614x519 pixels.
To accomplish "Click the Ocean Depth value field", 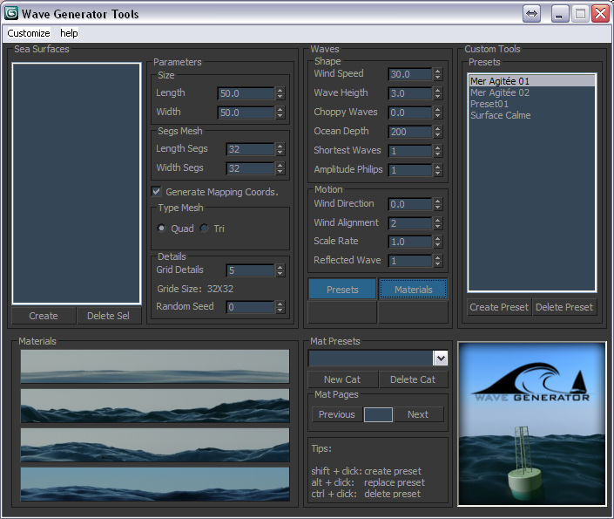I will (410, 132).
